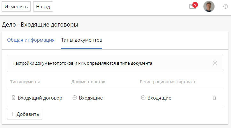Click the red notification badge showing 9
This screenshot has width=231, height=128.
195,4
